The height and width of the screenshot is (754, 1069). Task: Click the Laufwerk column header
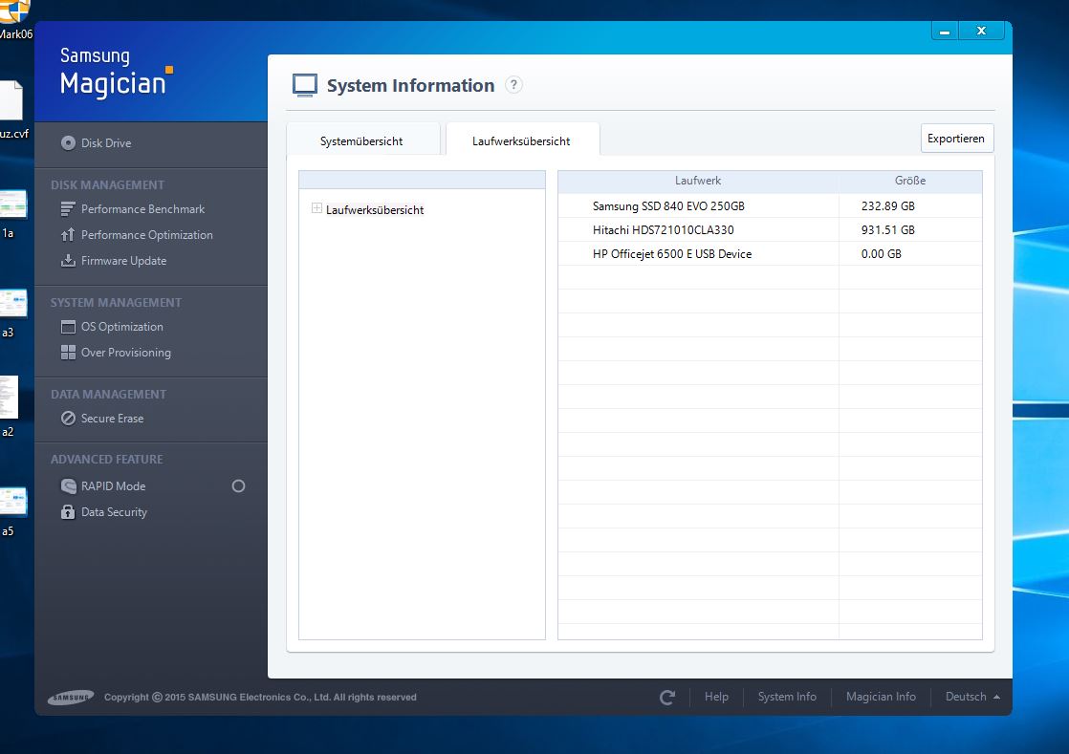pos(698,182)
